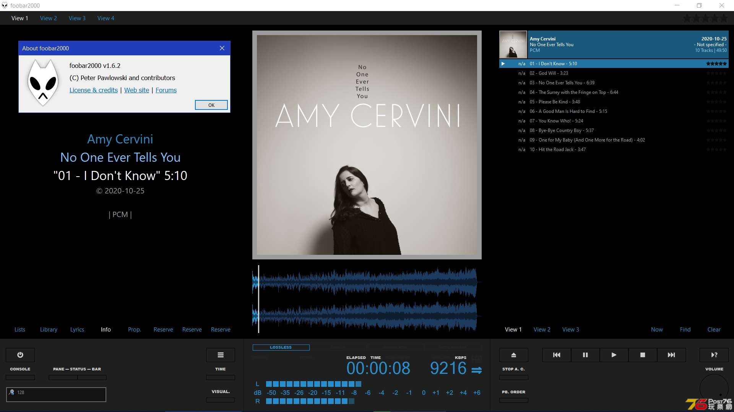The height and width of the screenshot is (412, 734).
Task: Toggle the PB. Order indicator bar
Action: click(514, 400)
